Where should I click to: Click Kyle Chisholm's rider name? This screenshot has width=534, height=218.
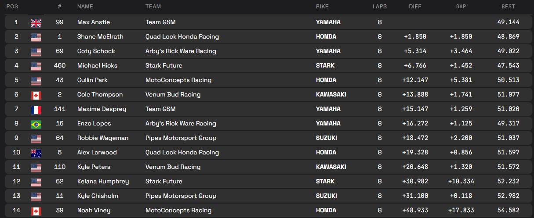pyautogui.click(x=98, y=196)
